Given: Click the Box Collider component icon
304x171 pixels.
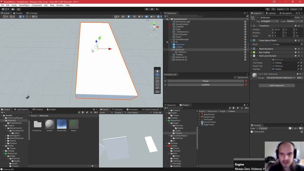Looking at the screenshot, I should click(x=254, y=52).
